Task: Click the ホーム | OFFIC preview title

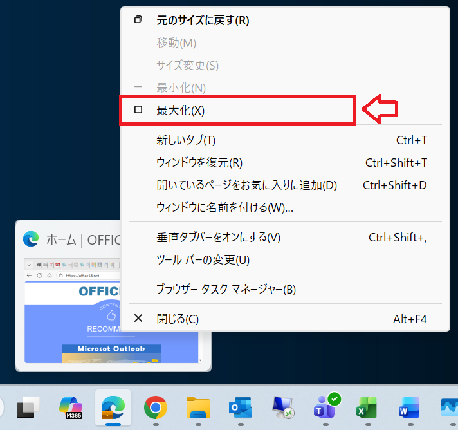Action: (84, 240)
